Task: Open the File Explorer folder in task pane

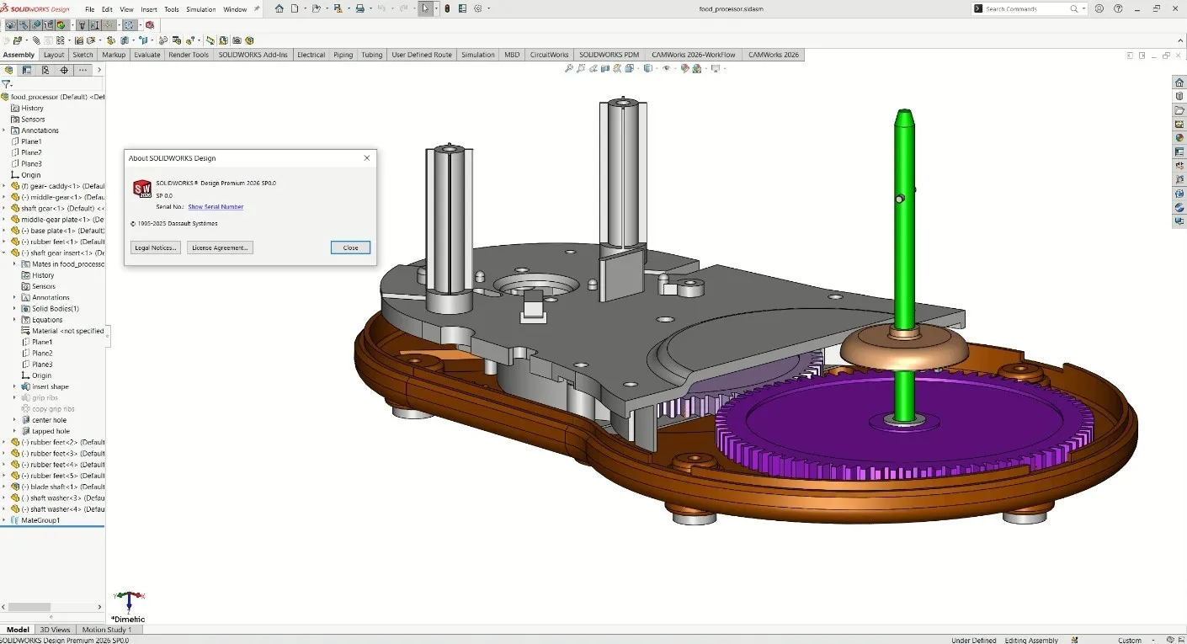Action: 1179,110
